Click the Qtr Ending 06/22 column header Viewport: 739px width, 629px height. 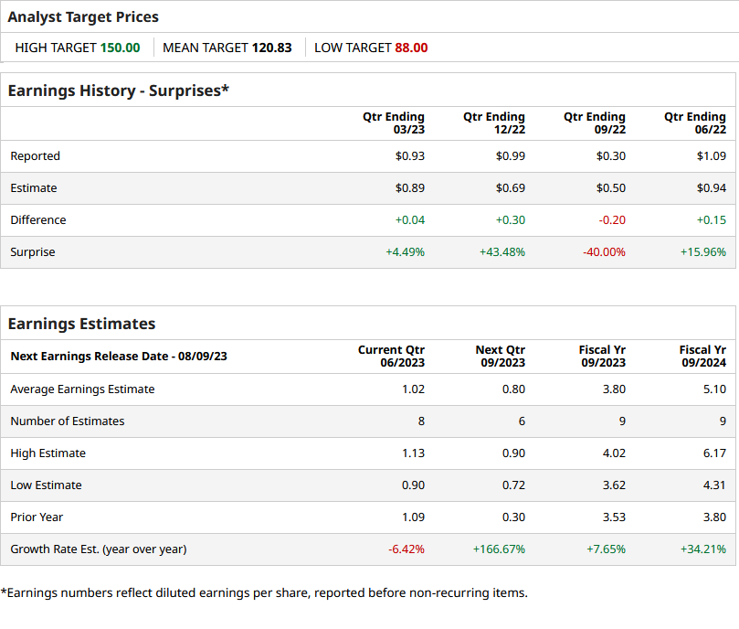point(694,123)
